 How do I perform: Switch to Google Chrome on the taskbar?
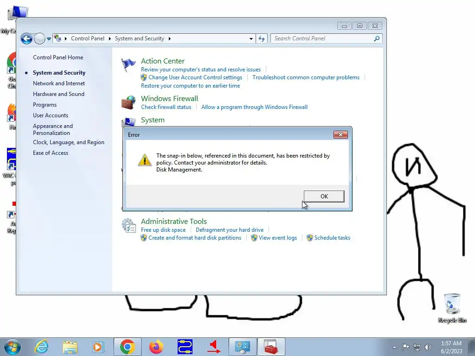click(127, 347)
